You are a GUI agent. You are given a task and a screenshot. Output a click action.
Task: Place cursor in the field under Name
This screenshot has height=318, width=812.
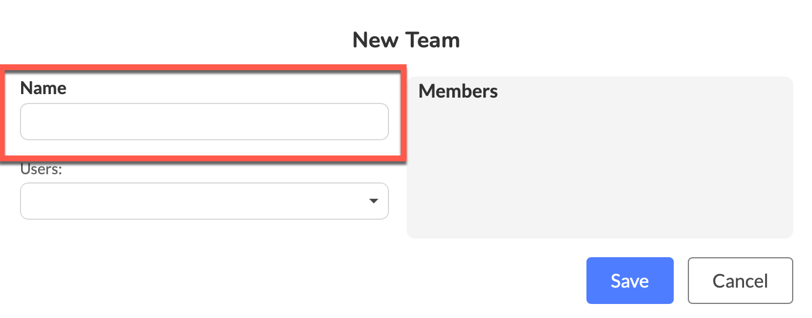[x=204, y=122]
